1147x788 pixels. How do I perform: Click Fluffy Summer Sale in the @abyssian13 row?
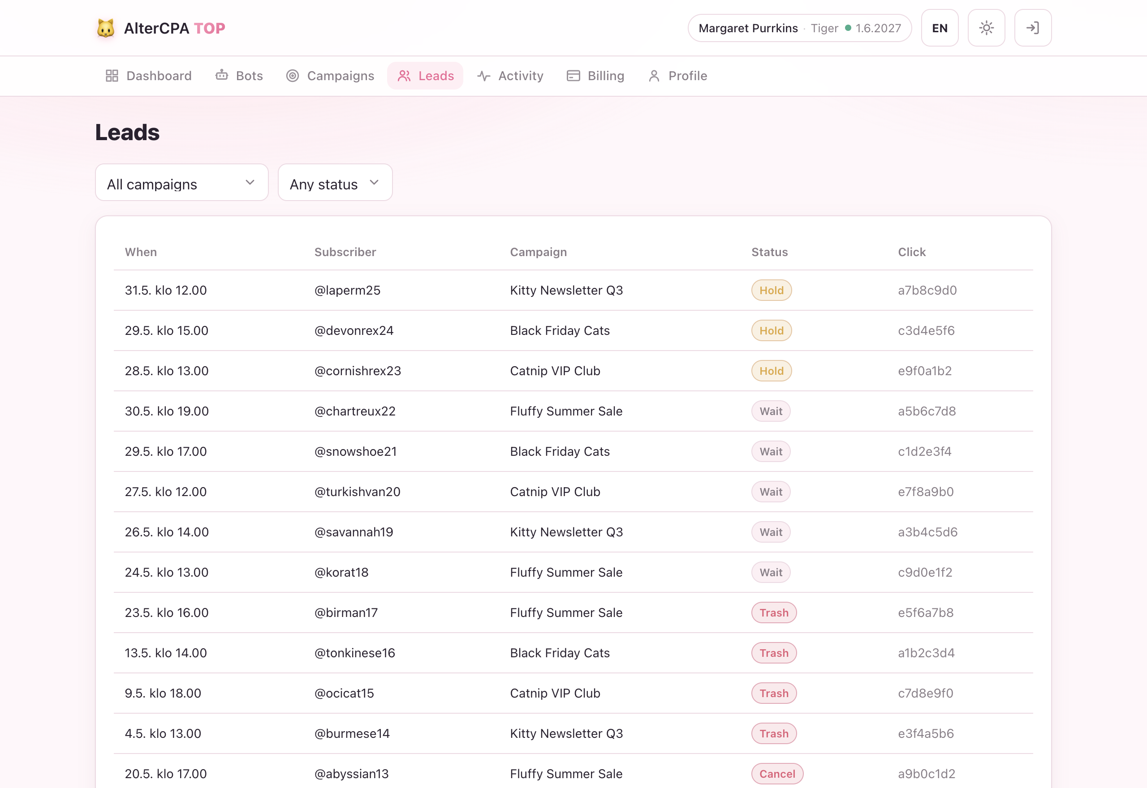(x=566, y=774)
